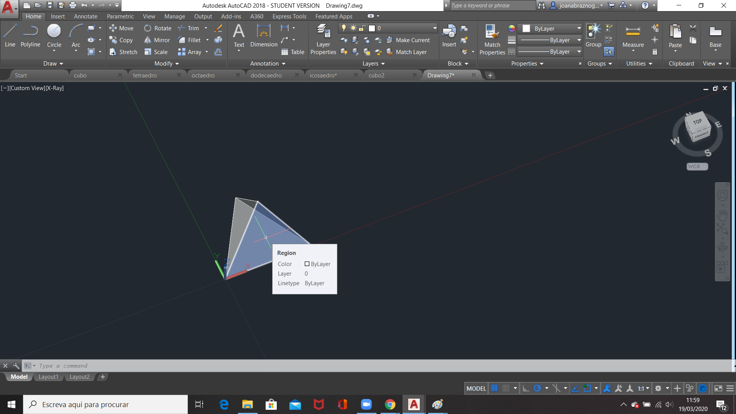The width and height of the screenshot is (736, 414).
Task: Toggle 2D object snap in status bar
Action: (x=587, y=388)
